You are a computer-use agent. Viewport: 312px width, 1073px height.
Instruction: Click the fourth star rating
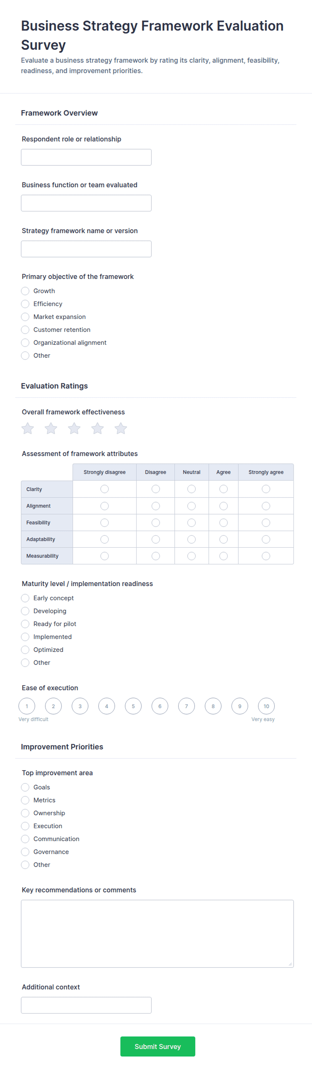97,428
